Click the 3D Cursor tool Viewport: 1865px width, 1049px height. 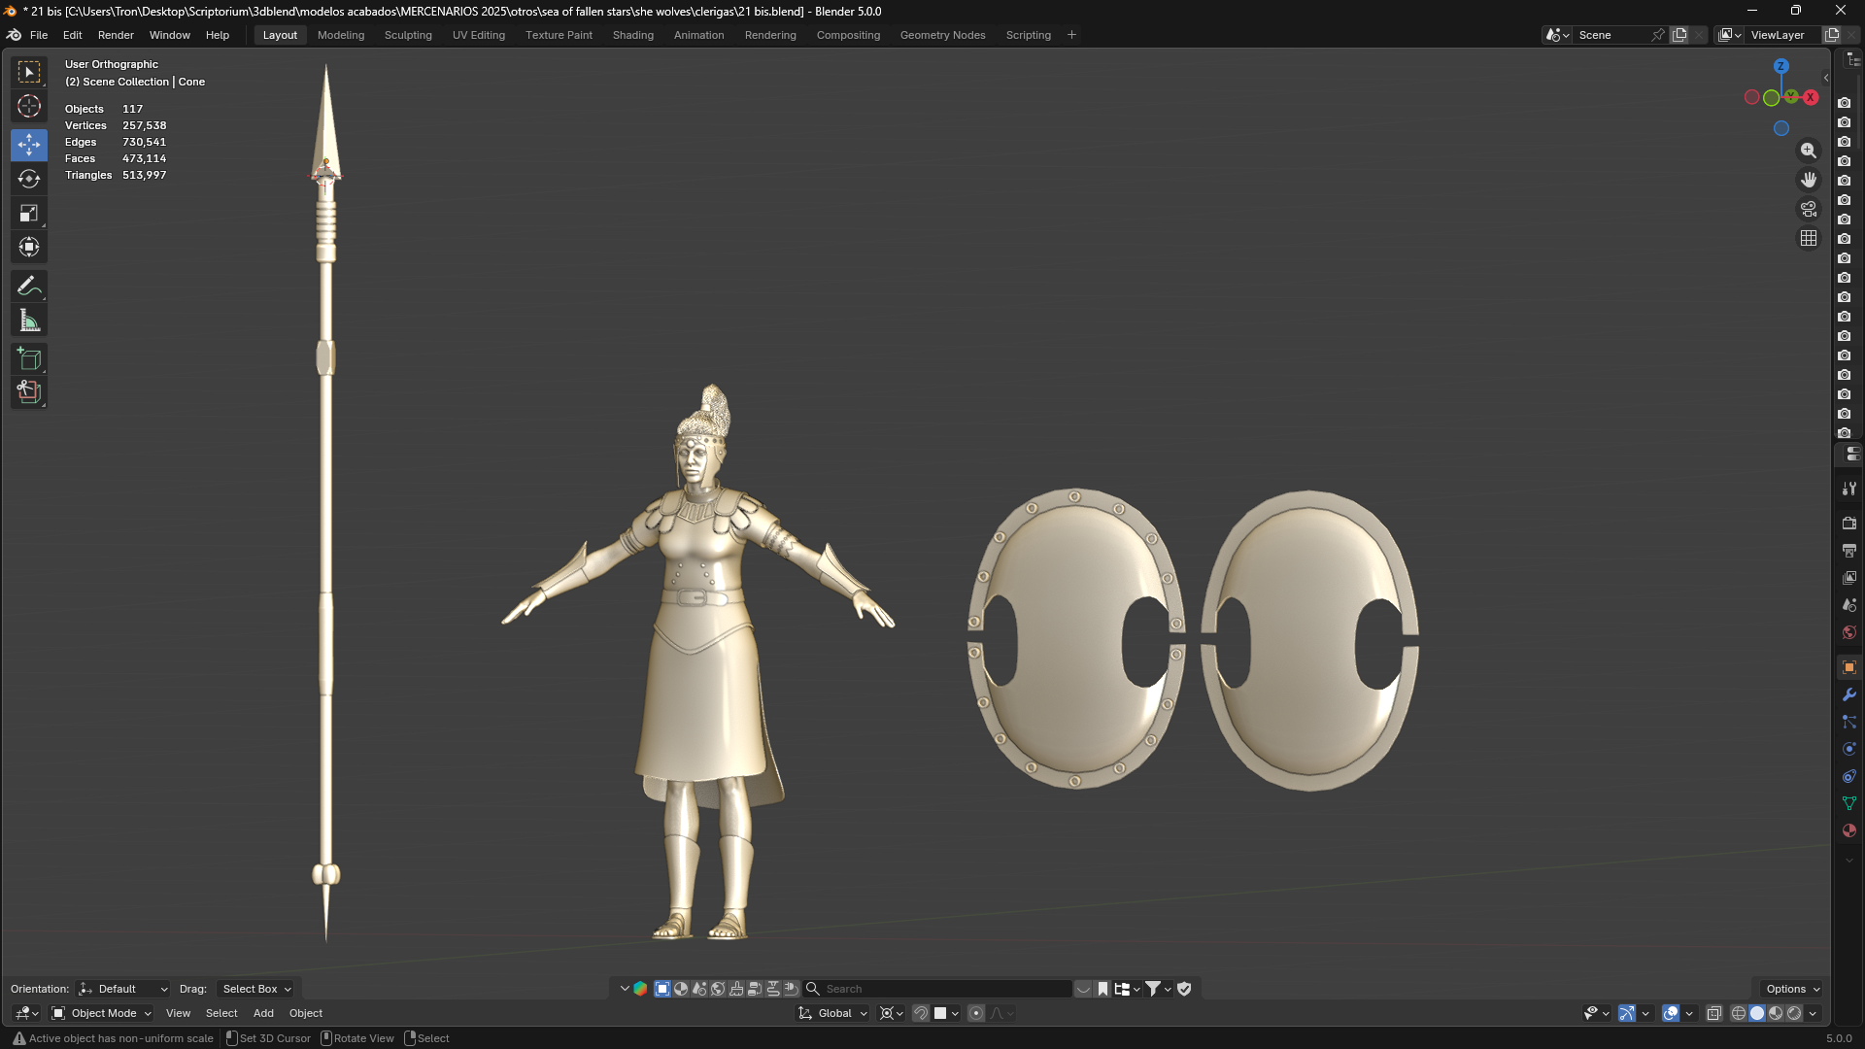(x=29, y=106)
